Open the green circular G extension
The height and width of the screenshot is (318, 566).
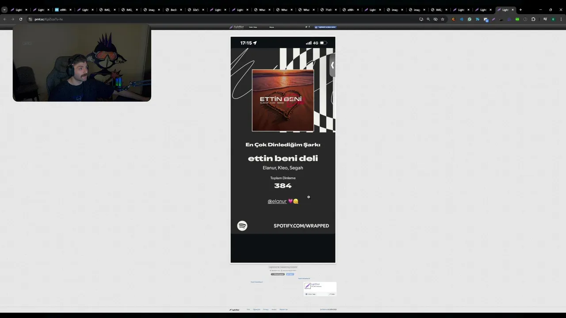[470, 19]
